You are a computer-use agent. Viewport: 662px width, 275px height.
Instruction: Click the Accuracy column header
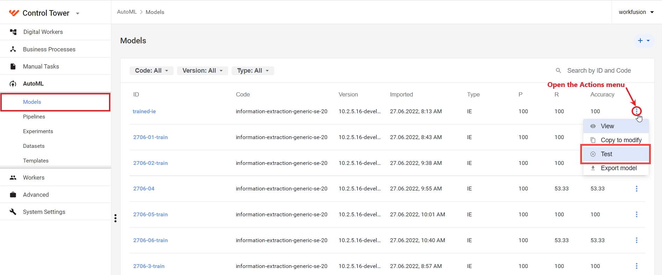602,94
